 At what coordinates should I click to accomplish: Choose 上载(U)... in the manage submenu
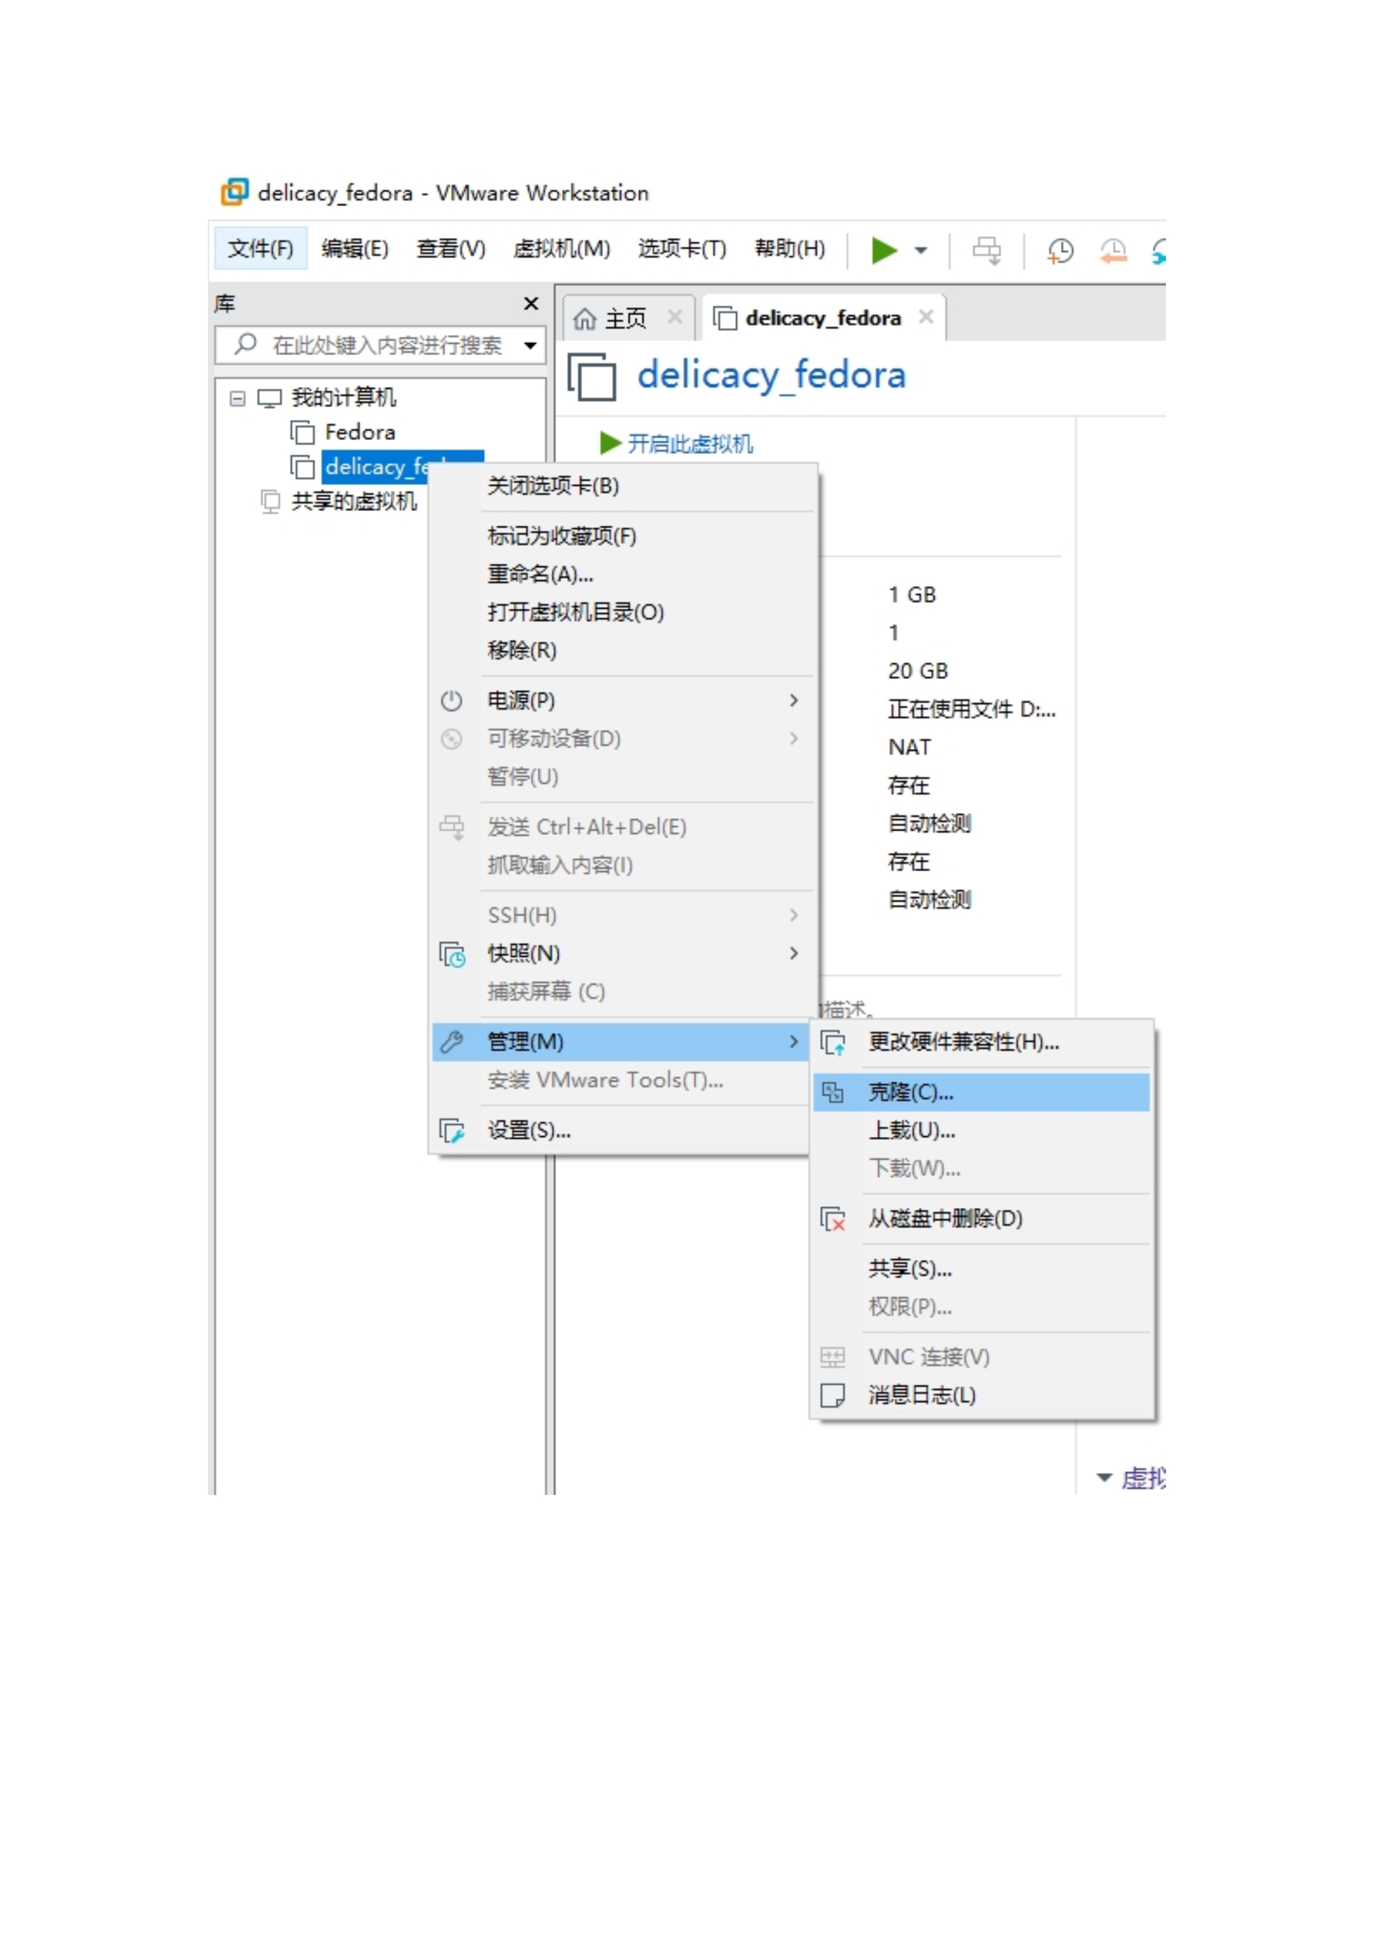982,1131
